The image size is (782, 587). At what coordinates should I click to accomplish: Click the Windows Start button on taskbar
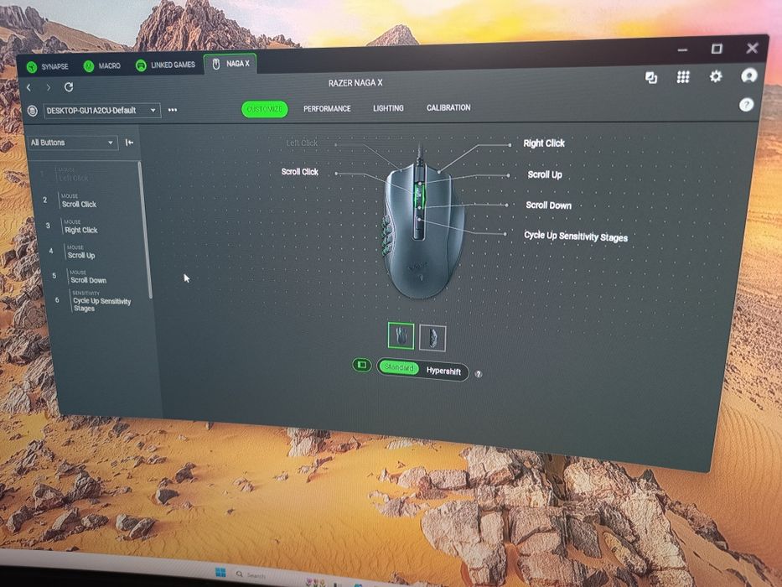click(x=220, y=572)
